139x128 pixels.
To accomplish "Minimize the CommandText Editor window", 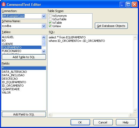I will [x=122, y=5].
